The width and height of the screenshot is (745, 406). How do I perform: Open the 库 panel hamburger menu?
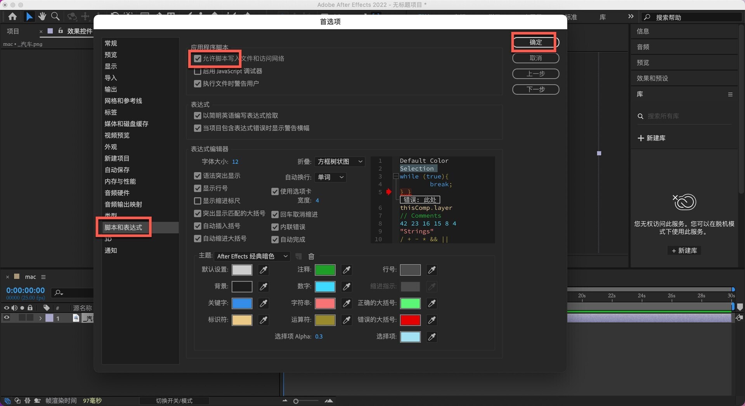point(730,94)
